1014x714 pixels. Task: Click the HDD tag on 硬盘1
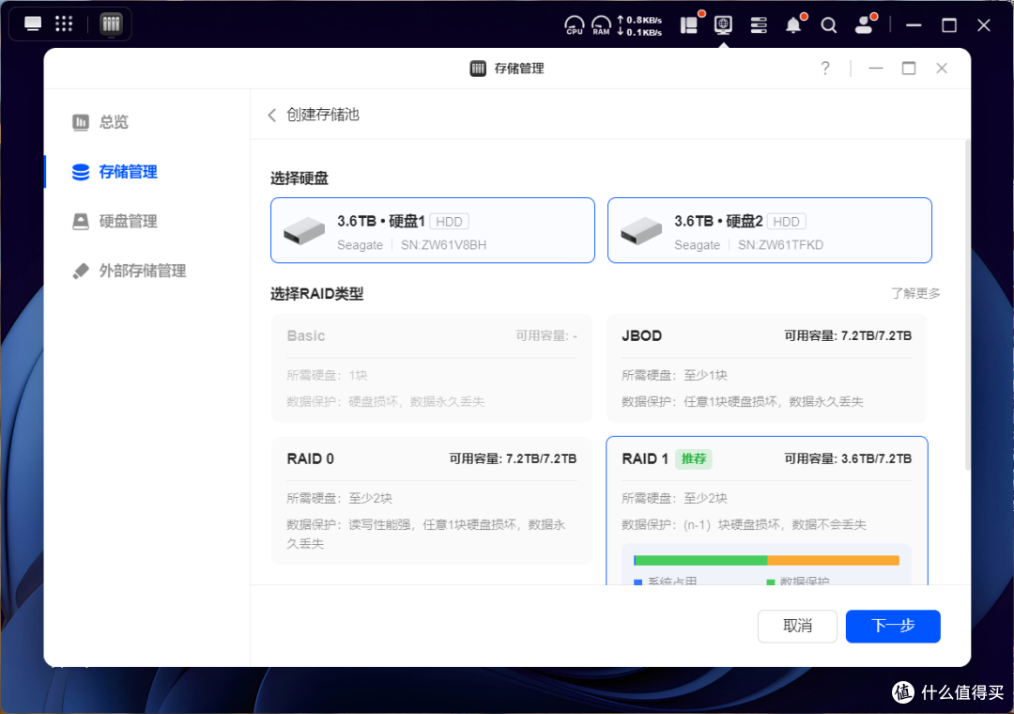[x=449, y=222]
